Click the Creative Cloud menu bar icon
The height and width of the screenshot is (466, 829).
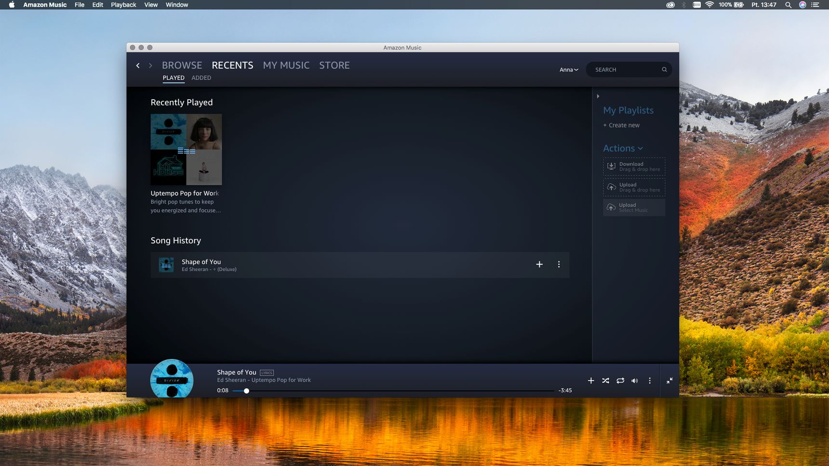(670, 5)
